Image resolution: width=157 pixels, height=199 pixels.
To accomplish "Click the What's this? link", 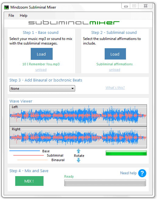I will (x=115, y=88).
